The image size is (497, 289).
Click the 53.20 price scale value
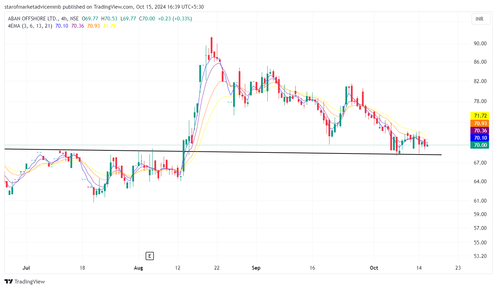point(480,256)
